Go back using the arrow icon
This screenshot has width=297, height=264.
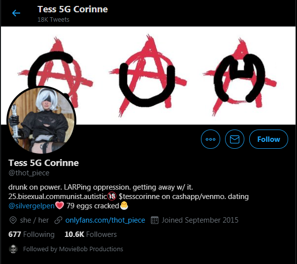pos(16,13)
